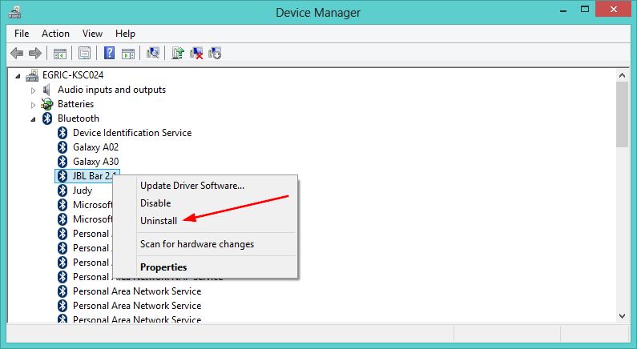
Task: Click the Disable device toolbar icon (down arrow)
Action: pyautogui.click(x=214, y=54)
